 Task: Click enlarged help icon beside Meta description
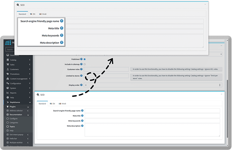62,42
